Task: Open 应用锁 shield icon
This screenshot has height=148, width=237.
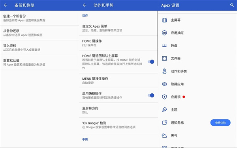Action: [x=164, y=97]
